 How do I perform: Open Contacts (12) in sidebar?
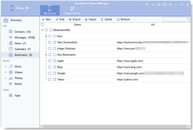tap(20, 32)
